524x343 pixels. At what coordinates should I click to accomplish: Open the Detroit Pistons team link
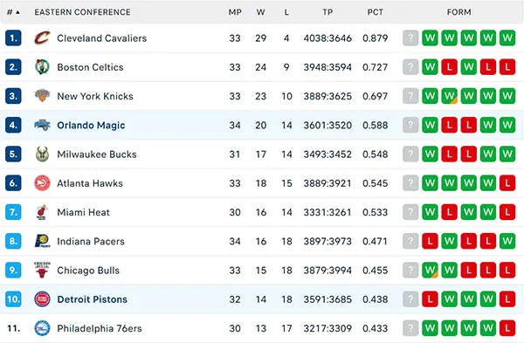tap(93, 299)
